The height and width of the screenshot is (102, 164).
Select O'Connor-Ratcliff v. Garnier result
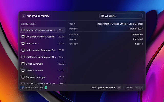coord(43,37)
